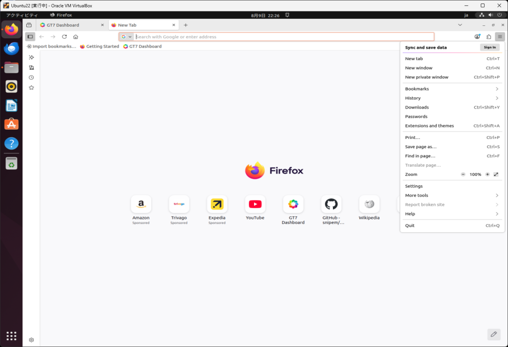508x347 pixels.
Task: Open sidebar customization gear icon
Action: [x=31, y=340]
